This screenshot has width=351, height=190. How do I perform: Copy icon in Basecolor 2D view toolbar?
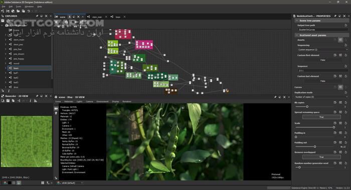click(3, 101)
